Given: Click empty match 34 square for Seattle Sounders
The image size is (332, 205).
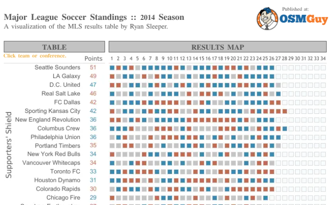Looking at the screenshot, I should click(323, 68).
